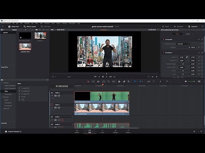Toggle the Snapping magnet icon
The image size is (205, 153).
click(x=119, y=82)
